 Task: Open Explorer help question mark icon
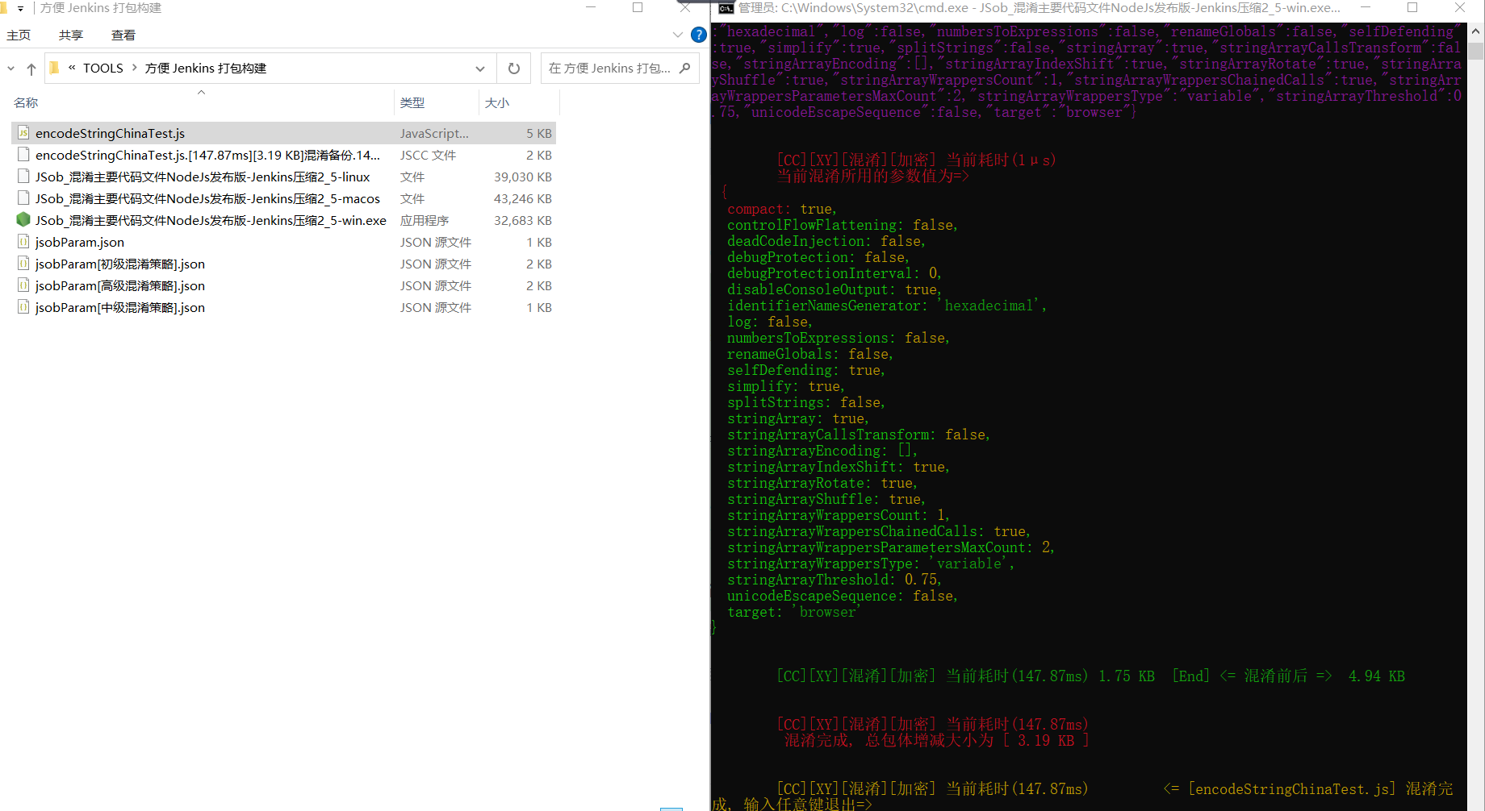699,35
